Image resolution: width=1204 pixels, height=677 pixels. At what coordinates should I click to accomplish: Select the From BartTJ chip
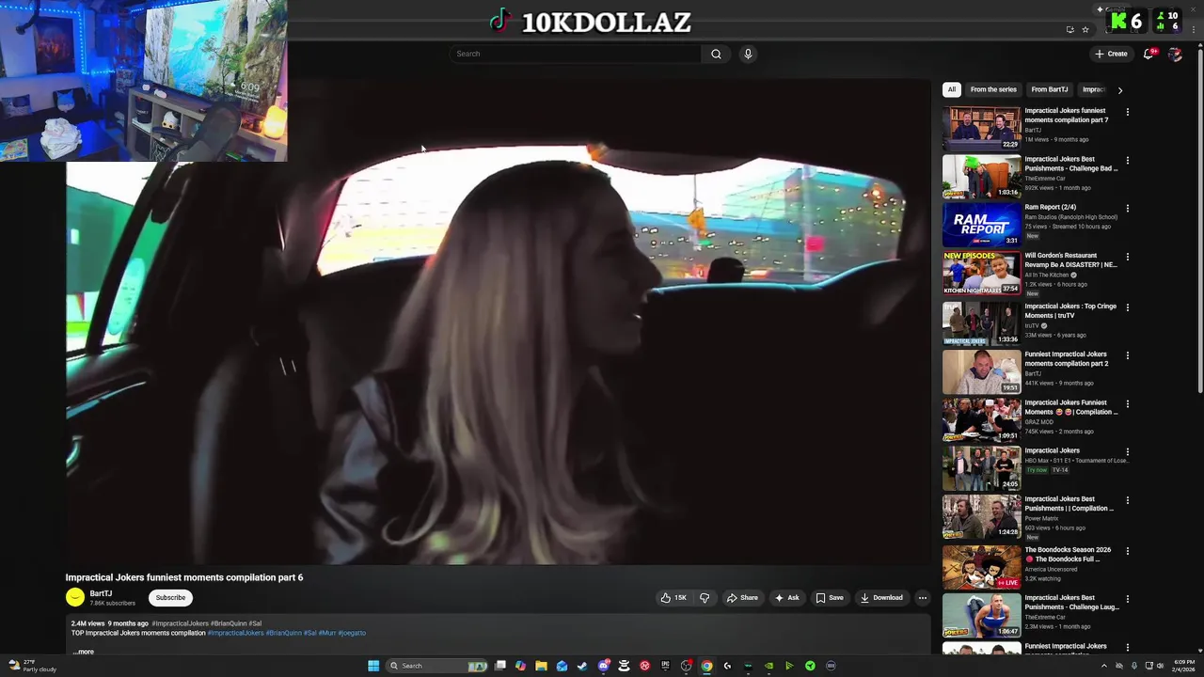tap(1049, 89)
